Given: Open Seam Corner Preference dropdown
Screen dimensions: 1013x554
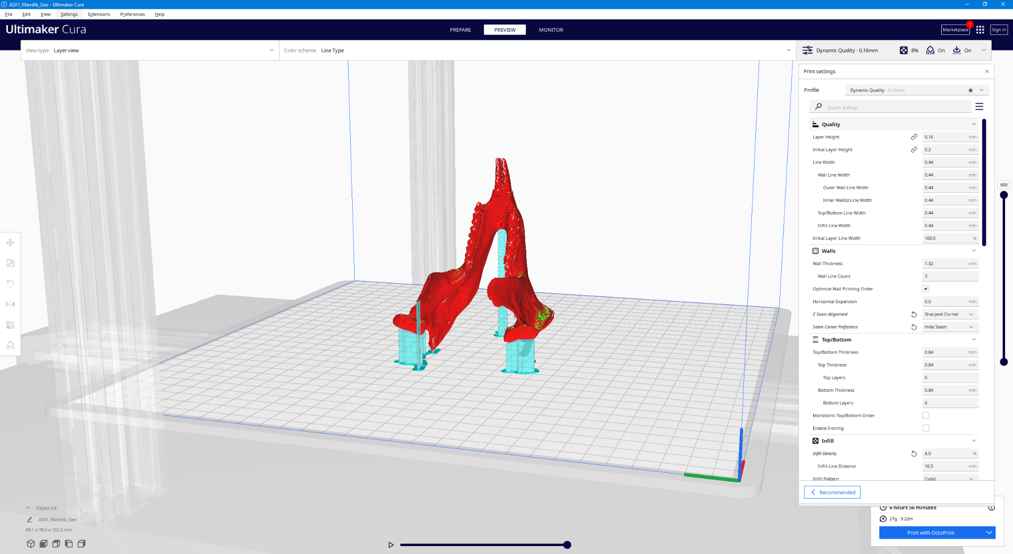Looking at the screenshot, I should (950, 327).
